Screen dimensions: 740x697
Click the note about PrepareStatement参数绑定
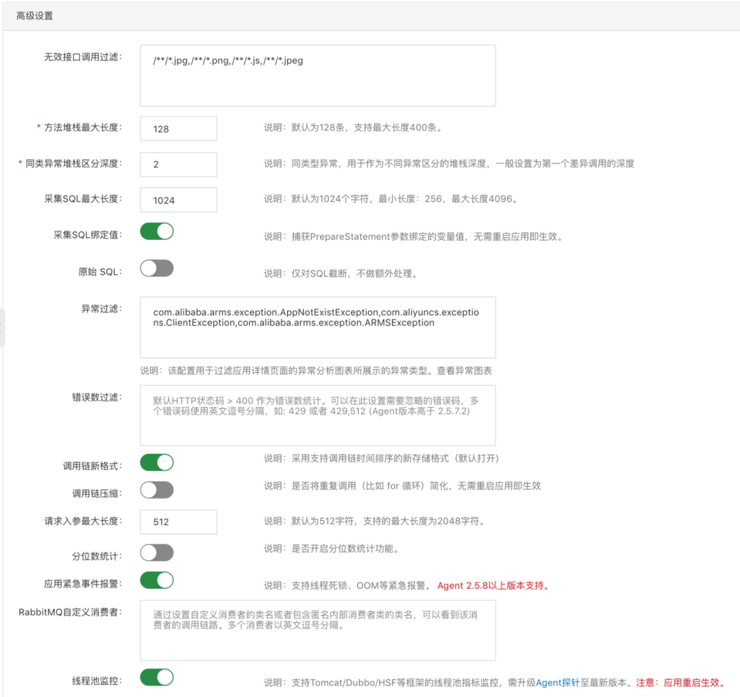415,236
